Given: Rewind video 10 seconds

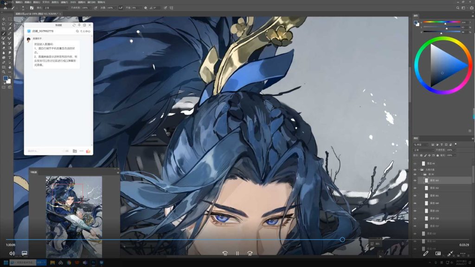Looking at the screenshot, I should (x=225, y=254).
